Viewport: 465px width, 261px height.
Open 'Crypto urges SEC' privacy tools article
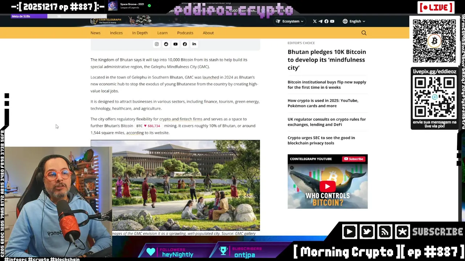click(321, 140)
